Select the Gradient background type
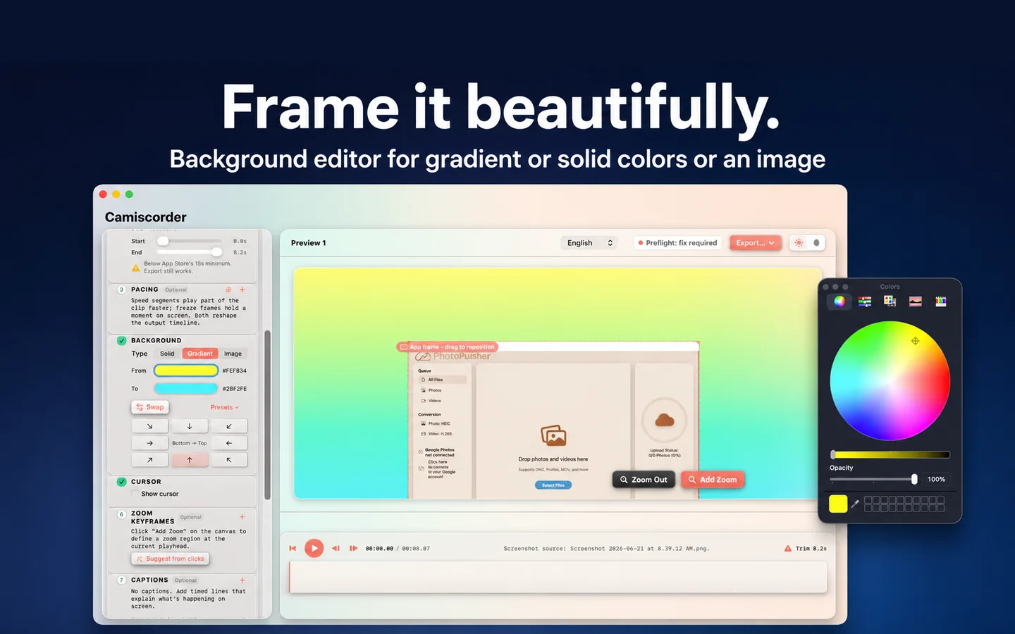The image size is (1015, 634). click(200, 354)
